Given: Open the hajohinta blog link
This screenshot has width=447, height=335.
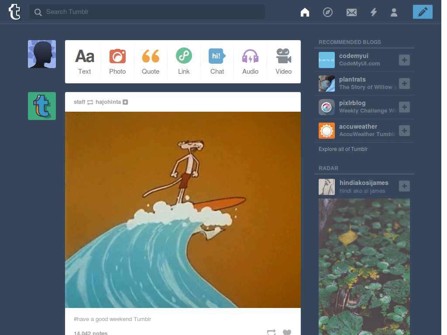Looking at the screenshot, I should tap(108, 102).
